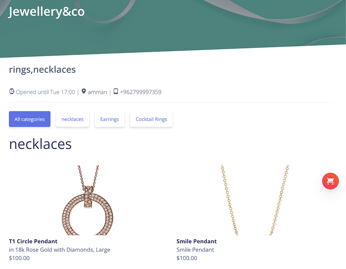Open the floating shopping cart button
This screenshot has width=346, height=269.
330,181
